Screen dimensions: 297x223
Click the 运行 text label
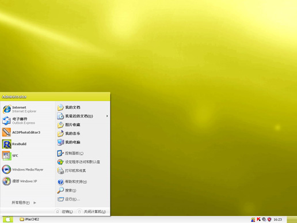tap(73, 199)
